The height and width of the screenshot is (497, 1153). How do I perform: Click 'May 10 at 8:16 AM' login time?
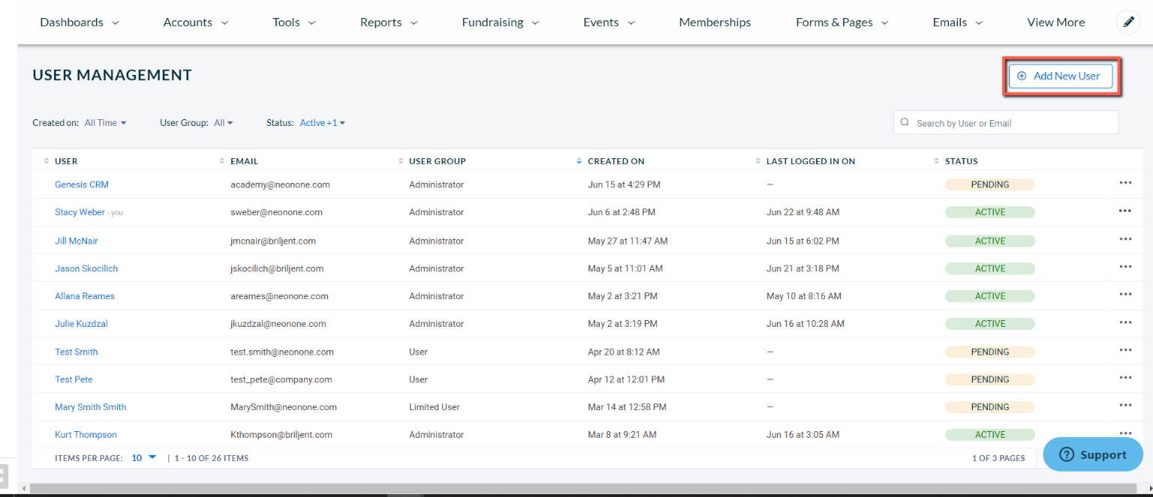[x=804, y=296]
